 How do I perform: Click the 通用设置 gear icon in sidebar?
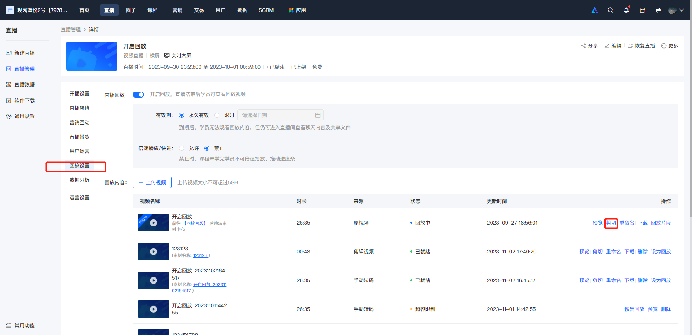[x=9, y=116]
